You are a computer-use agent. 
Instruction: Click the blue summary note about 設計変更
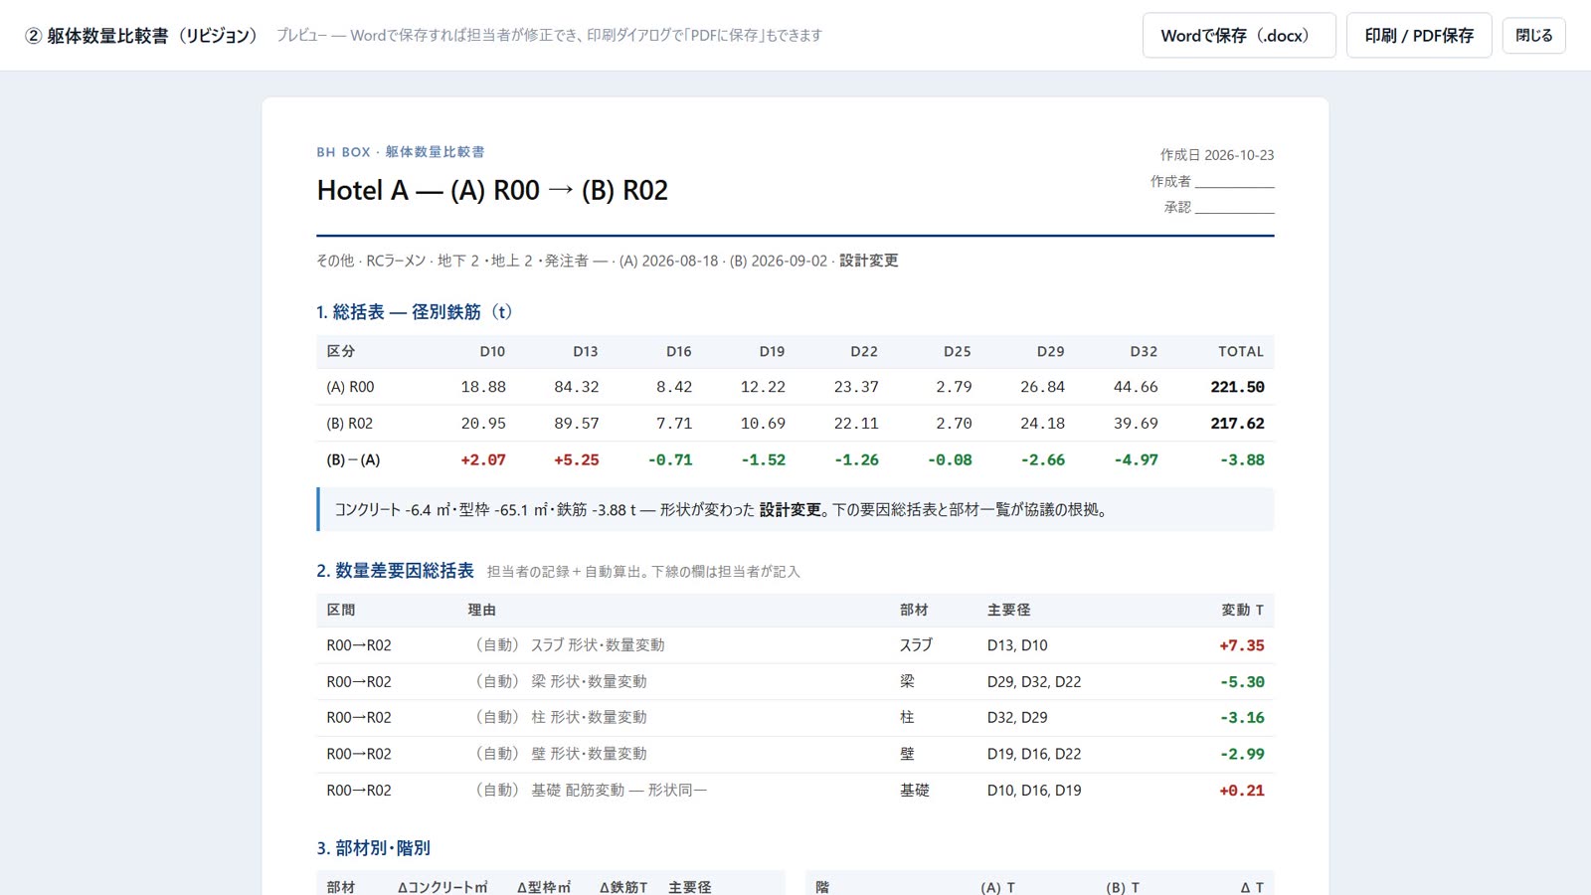pyautogui.click(x=795, y=509)
